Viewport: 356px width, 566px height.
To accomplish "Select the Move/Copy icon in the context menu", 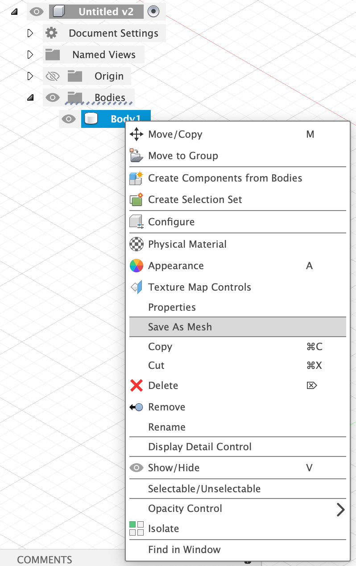I will tap(137, 134).
